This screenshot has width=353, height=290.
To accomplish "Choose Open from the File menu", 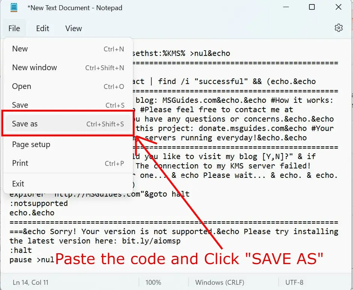I will click(21, 86).
